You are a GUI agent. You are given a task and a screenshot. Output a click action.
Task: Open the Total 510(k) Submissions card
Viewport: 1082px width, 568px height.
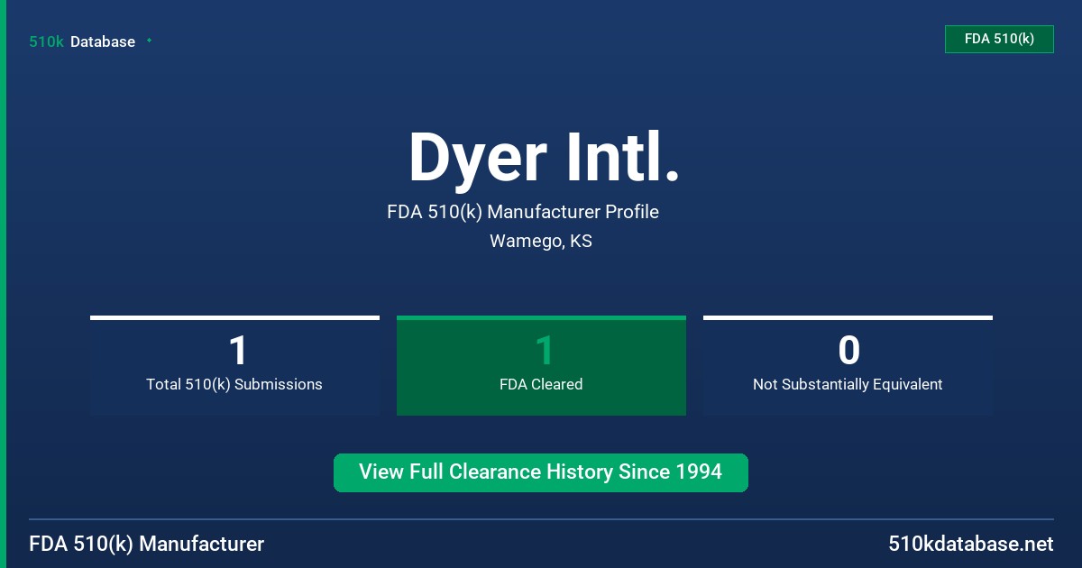point(234,365)
